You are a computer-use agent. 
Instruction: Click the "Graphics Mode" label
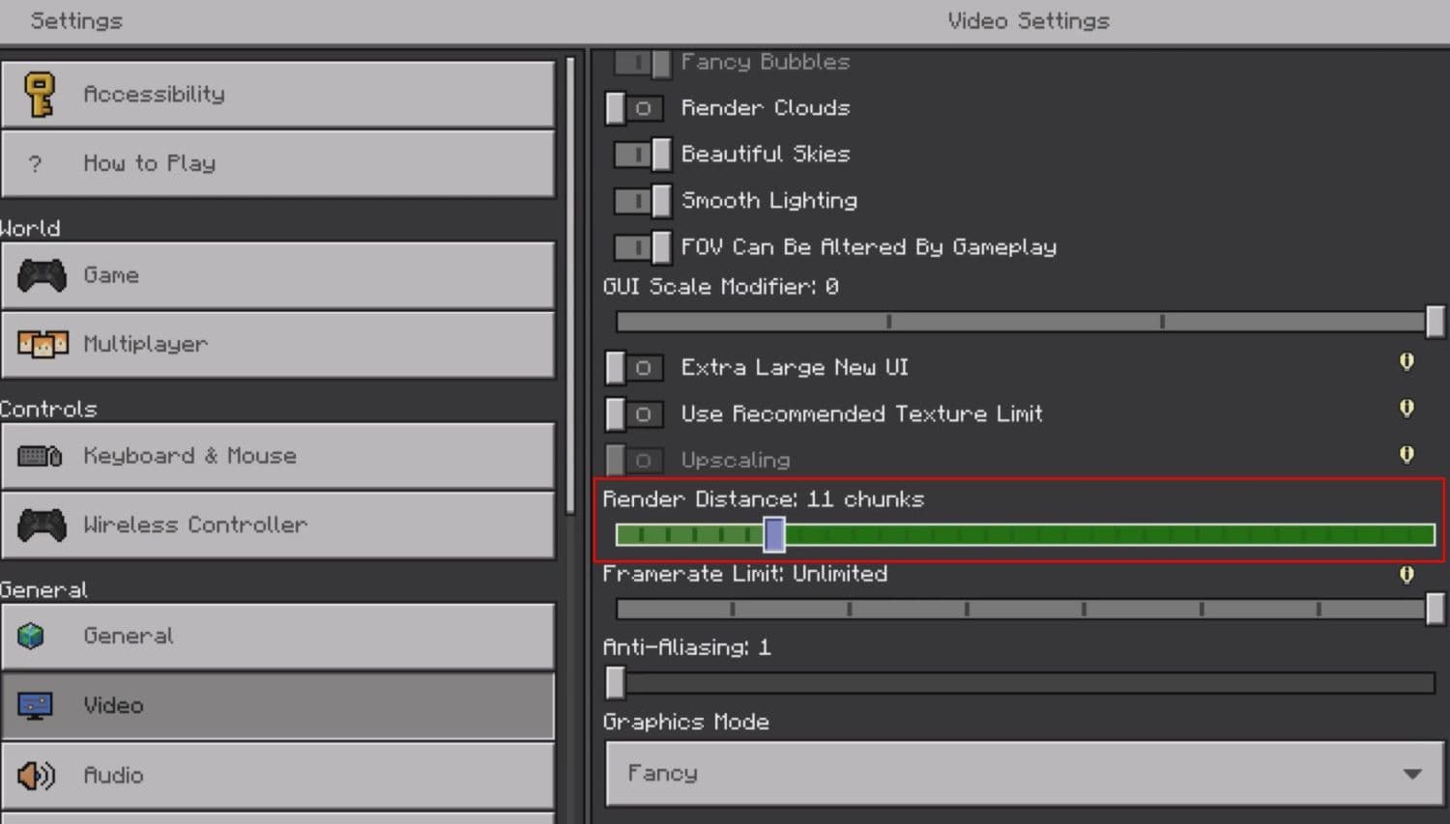686,722
